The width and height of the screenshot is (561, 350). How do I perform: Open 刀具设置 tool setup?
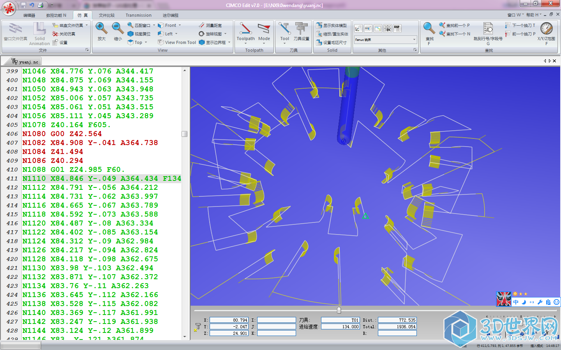[301, 31]
